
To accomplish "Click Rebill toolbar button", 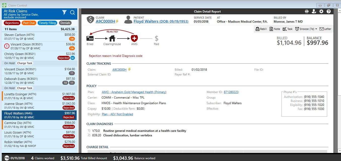I will (261, 29).
